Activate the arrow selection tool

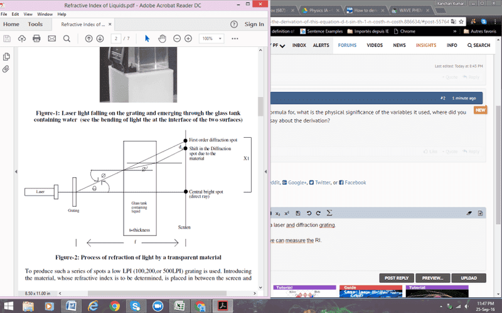(x=147, y=38)
